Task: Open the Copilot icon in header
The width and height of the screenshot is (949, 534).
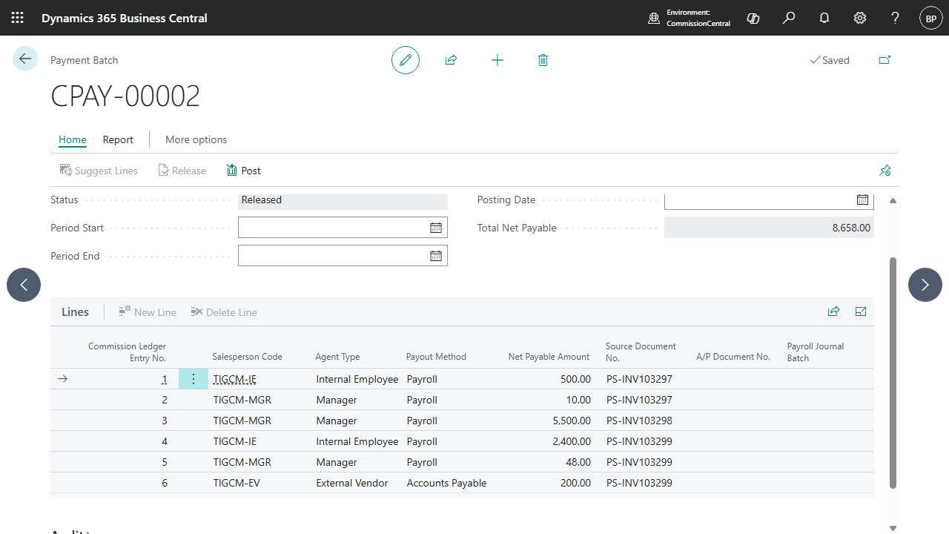Action: [753, 18]
